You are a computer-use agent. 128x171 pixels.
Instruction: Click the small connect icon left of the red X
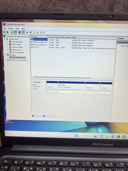tap(27, 32)
